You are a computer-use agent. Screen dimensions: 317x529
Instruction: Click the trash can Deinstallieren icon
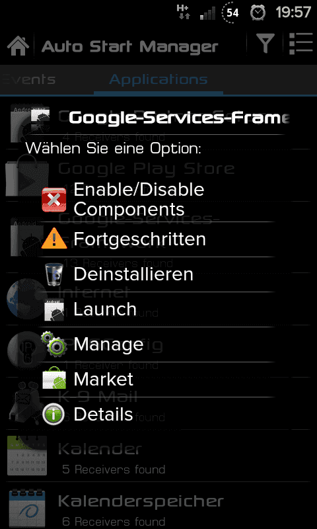tap(54, 274)
